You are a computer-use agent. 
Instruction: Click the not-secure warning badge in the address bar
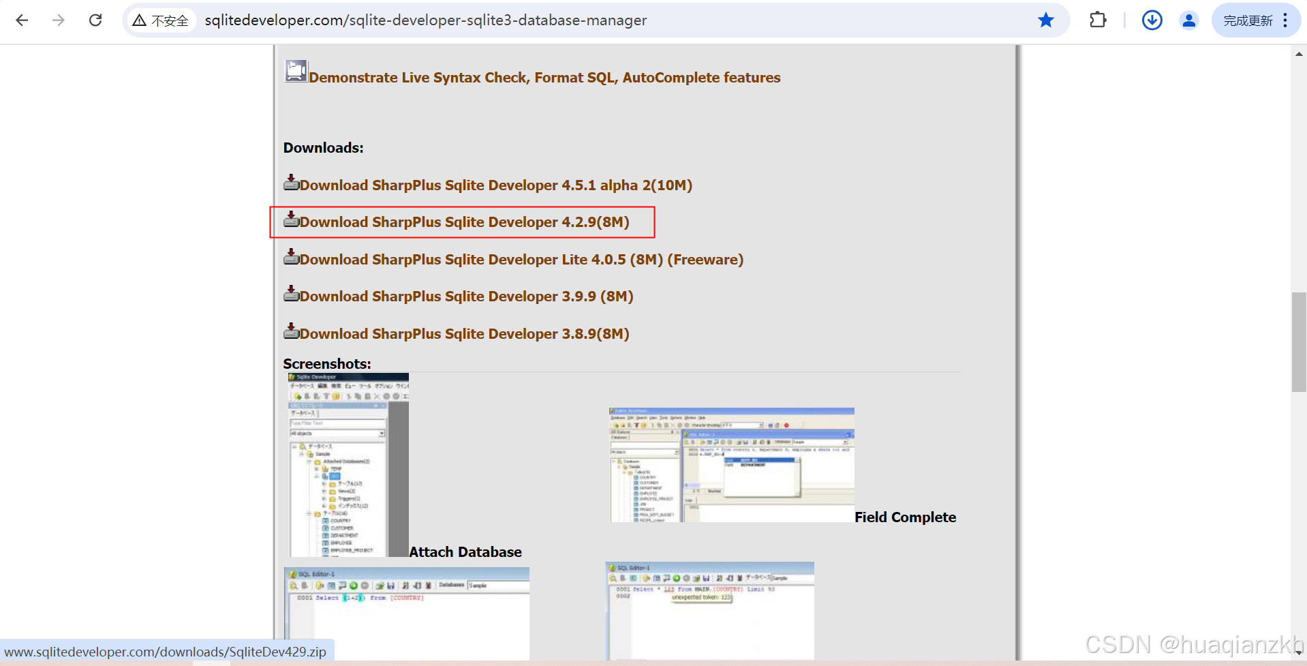(161, 20)
